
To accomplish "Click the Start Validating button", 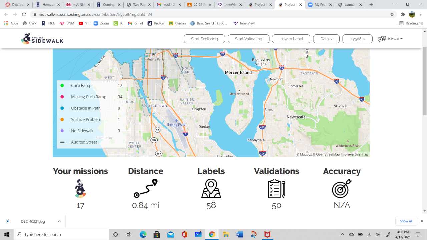I will coord(248,39).
